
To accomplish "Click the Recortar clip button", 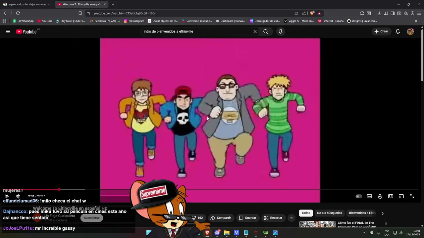I will click(x=273, y=218).
